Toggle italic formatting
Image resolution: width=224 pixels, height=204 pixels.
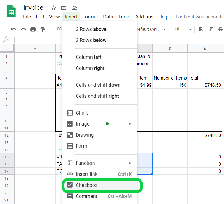(210, 29)
